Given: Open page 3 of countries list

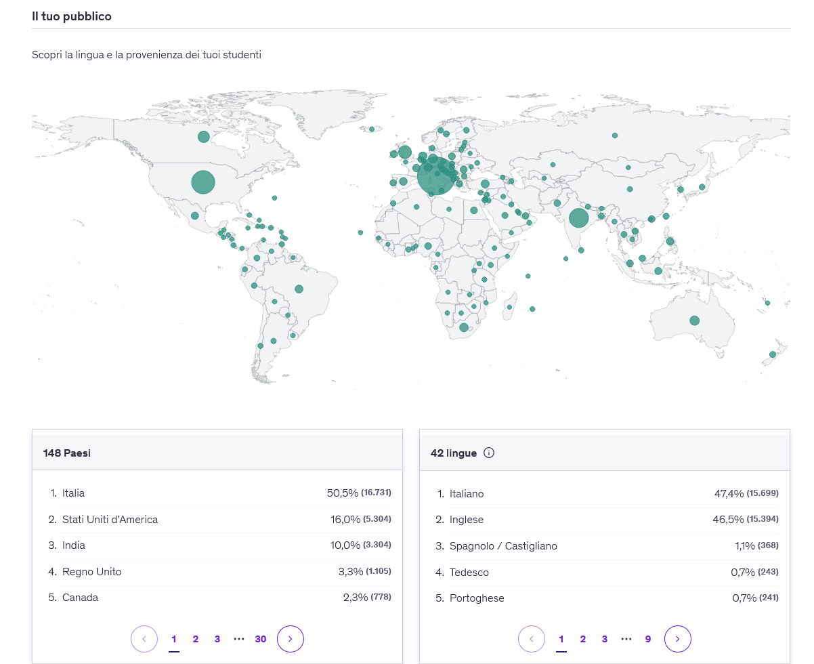Looking at the screenshot, I should (217, 639).
